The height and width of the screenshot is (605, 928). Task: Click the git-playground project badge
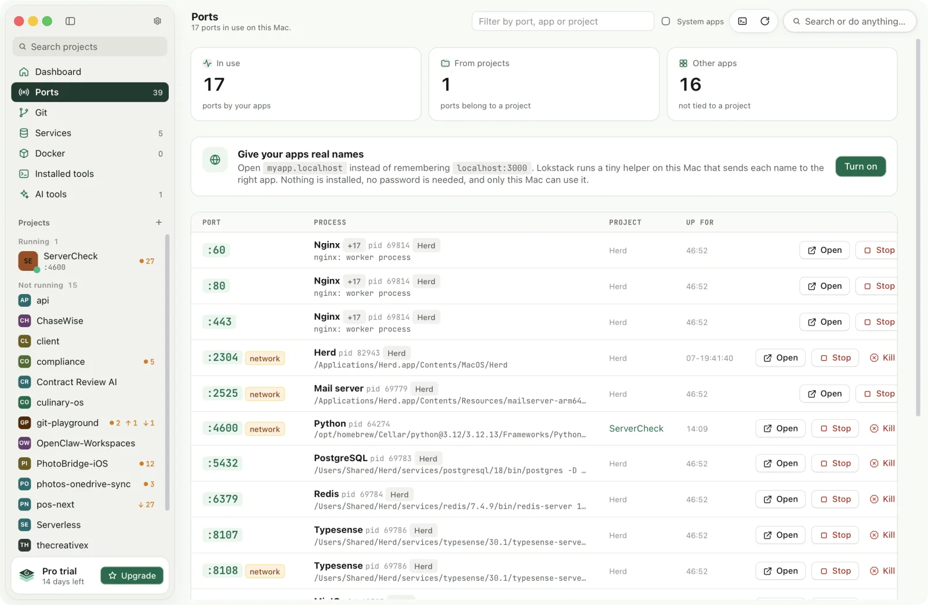click(x=24, y=423)
